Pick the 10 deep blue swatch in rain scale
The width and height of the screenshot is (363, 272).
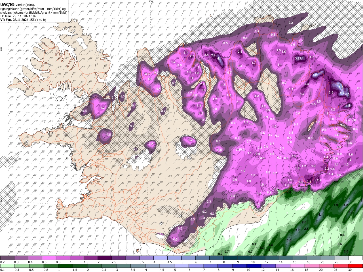pos(253,266)
